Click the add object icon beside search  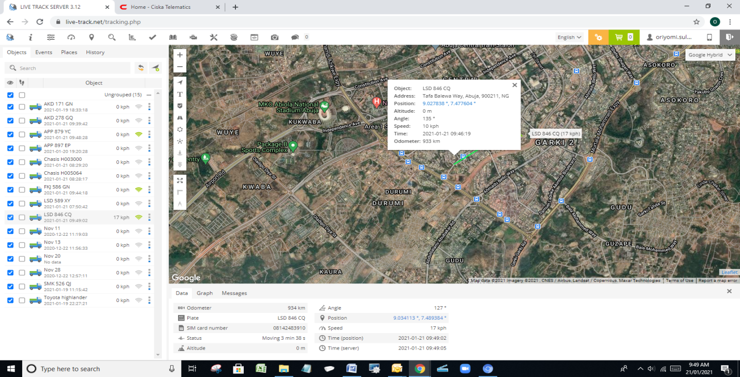(x=155, y=68)
